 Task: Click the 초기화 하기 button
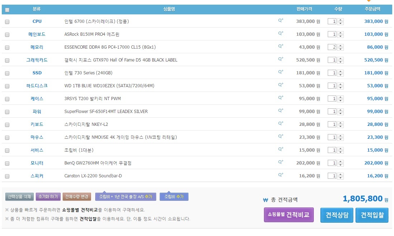pyautogui.click(x=48, y=197)
